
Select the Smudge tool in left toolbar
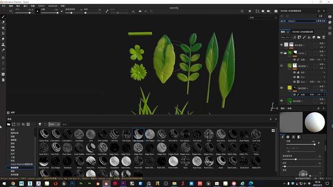tap(3, 39)
